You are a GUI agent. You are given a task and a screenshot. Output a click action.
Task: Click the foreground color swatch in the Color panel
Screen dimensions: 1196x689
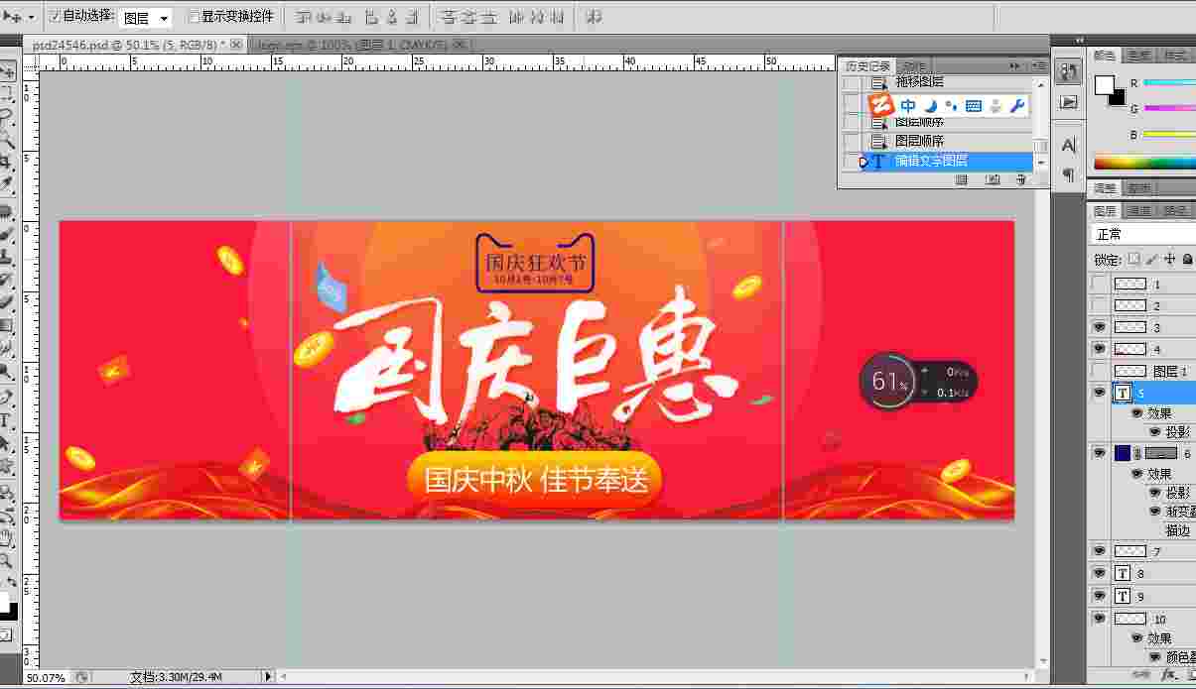click(1105, 85)
